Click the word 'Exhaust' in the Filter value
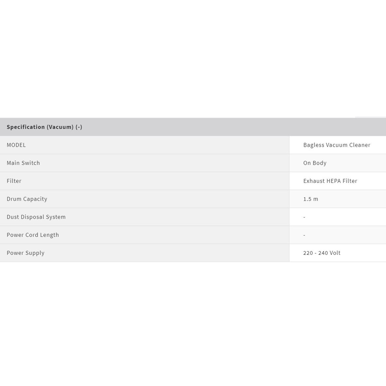The height and width of the screenshot is (386, 386). (314, 181)
